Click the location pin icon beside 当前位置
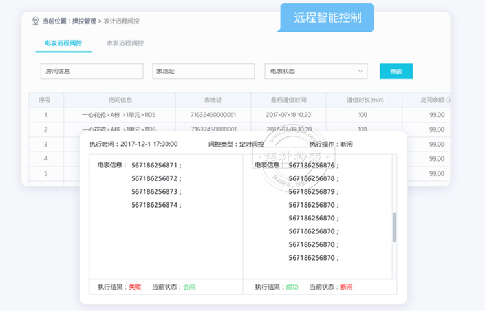Viewport: 485px width, 311px height. (36, 21)
